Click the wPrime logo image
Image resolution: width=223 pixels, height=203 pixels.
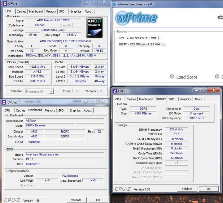pos(136,18)
